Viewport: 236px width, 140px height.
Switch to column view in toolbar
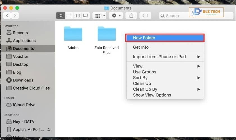77,16
